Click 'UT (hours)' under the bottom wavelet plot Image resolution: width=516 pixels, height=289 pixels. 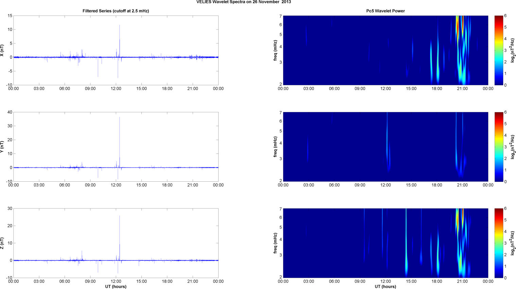(x=385, y=286)
